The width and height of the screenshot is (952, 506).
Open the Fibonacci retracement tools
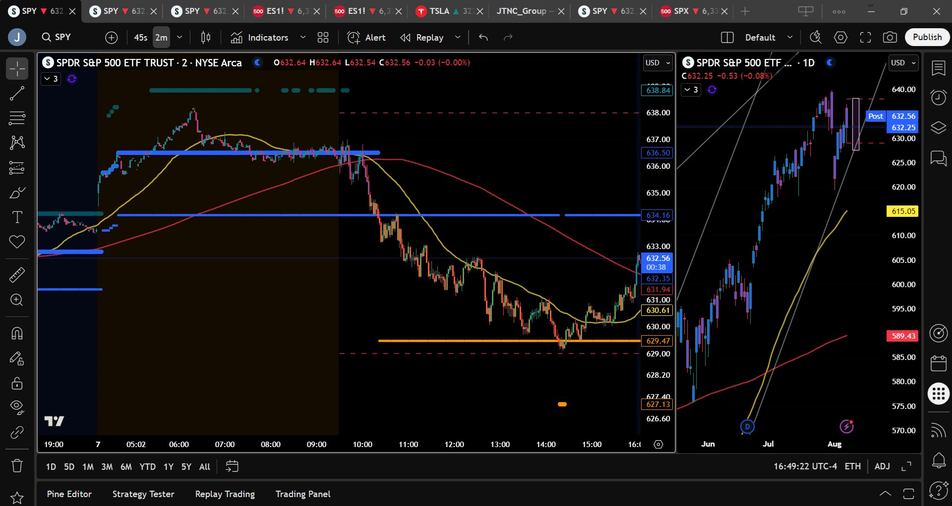[x=17, y=118]
